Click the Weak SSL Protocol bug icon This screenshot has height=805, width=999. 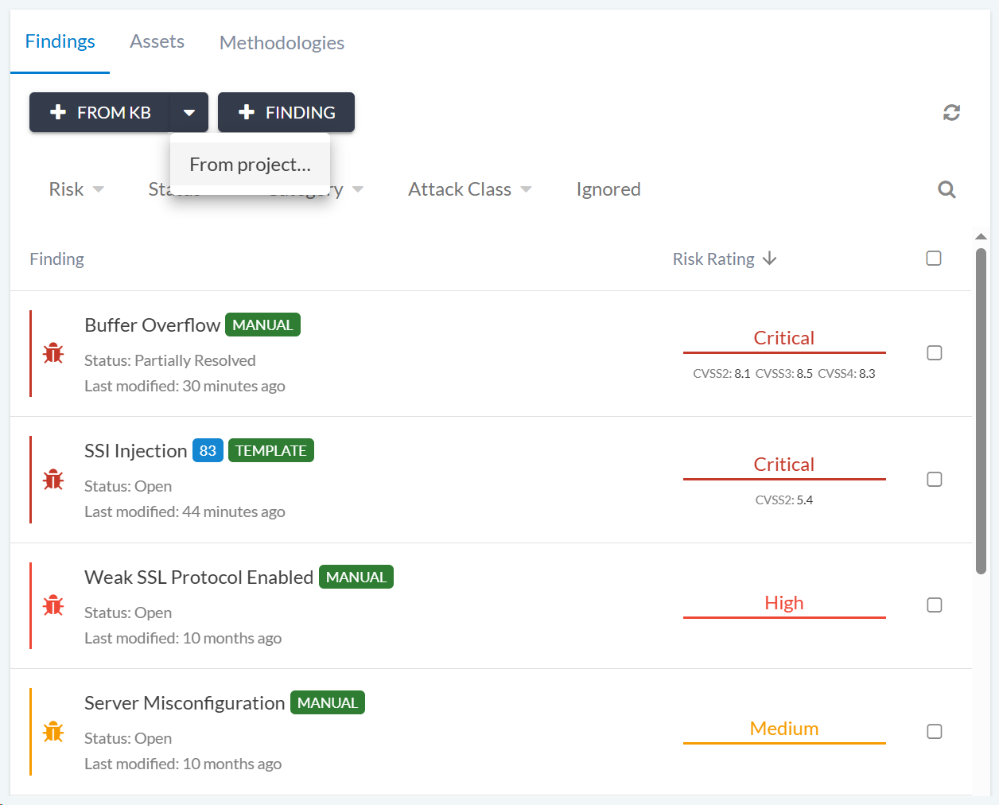click(x=53, y=605)
